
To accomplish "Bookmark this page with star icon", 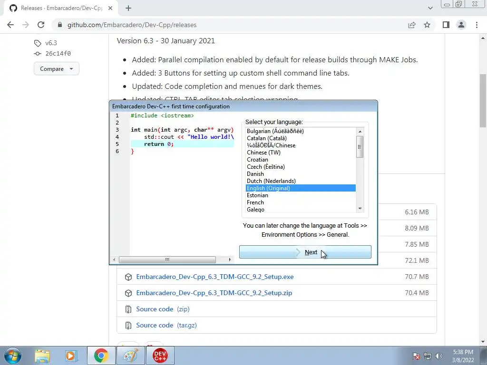I will click(x=427, y=25).
